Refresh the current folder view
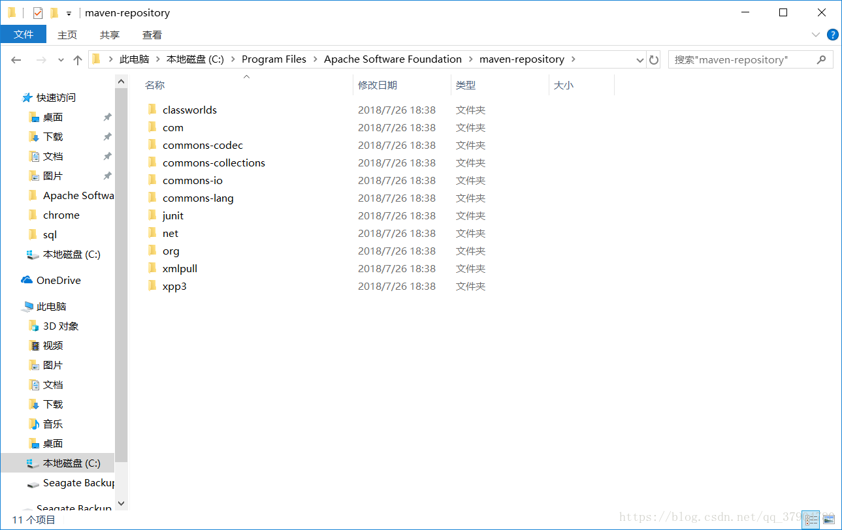Viewport: 842px width, 530px height. (x=654, y=59)
